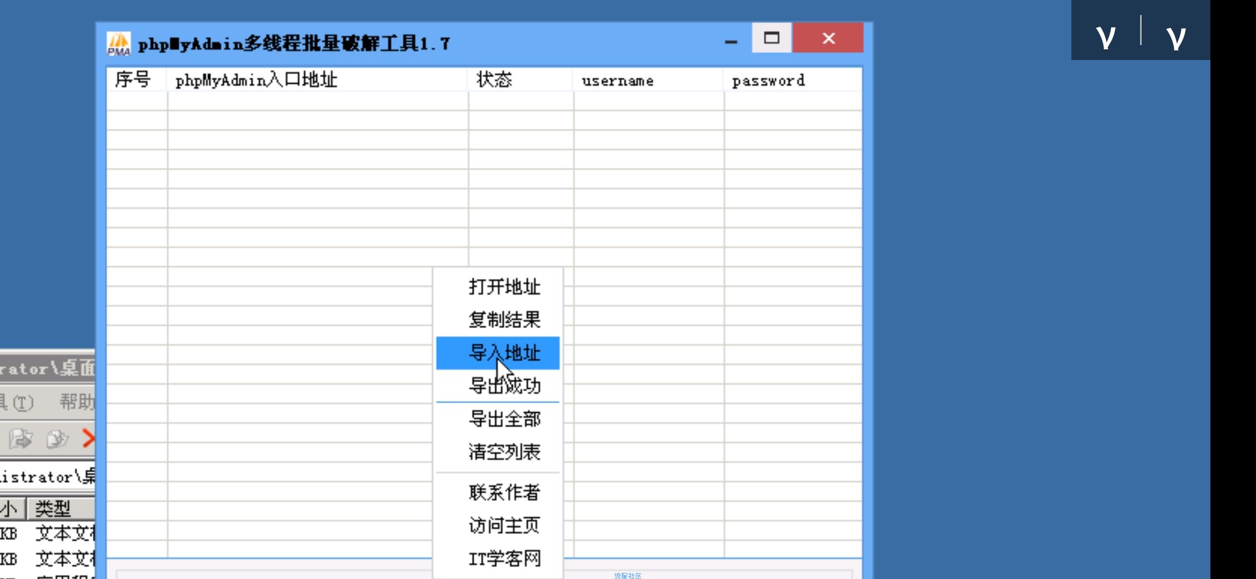The image size is (1256, 579).
Task: Open 联系作者 menu entry
Action: point(498,492)
